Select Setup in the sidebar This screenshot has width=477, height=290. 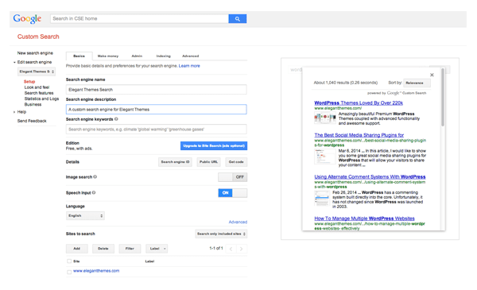click(x=29, y=82)
